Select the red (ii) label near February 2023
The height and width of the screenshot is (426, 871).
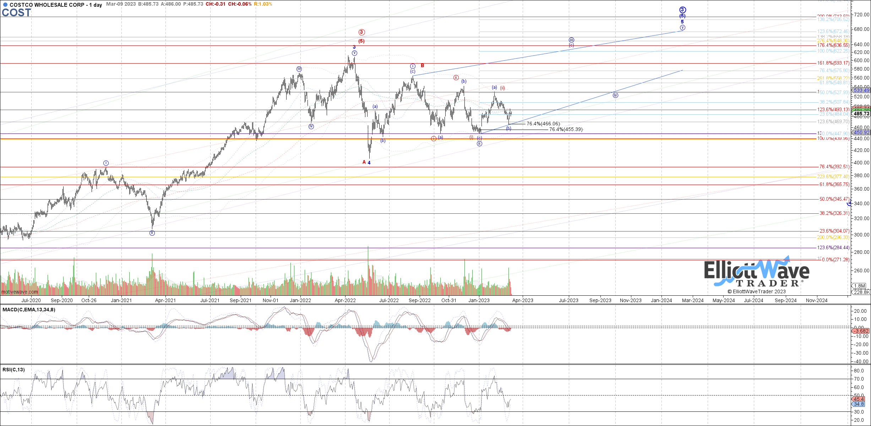[x=502, y=88]
